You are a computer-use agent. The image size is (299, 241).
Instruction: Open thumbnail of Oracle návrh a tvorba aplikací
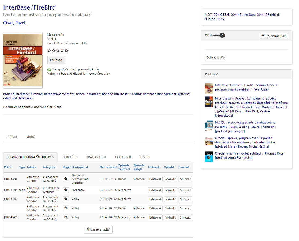(x=209, y=157)
